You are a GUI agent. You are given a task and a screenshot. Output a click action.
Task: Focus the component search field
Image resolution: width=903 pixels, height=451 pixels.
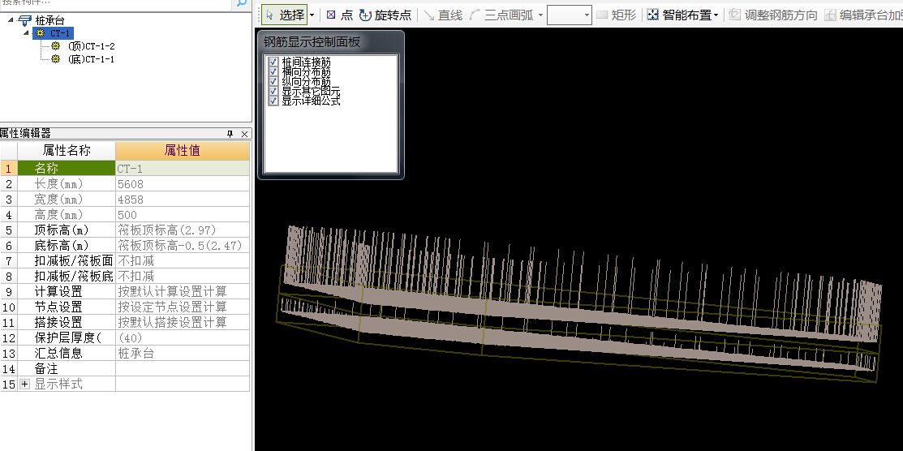tap(115, 3)
